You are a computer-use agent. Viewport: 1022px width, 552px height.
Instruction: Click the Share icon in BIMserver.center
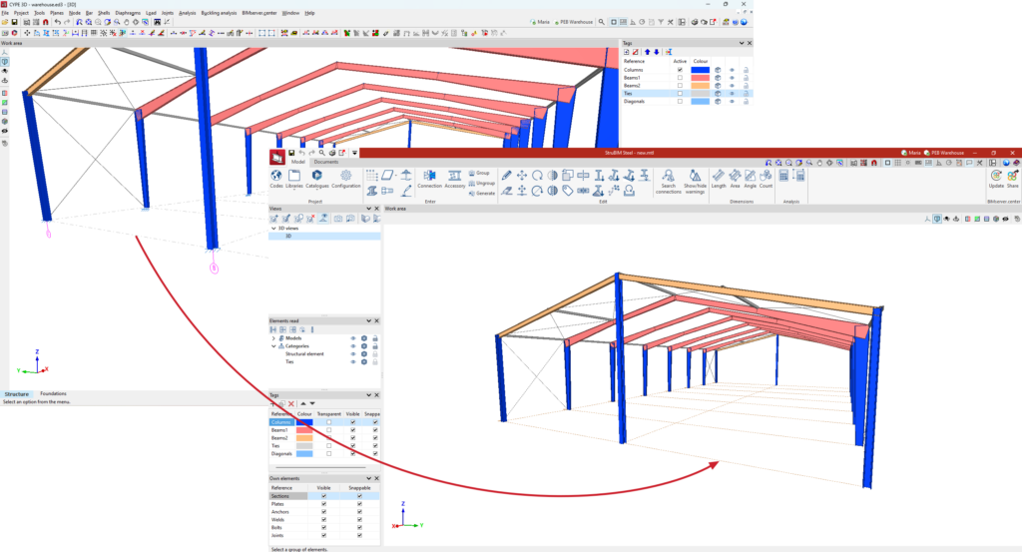[1012, 178]
